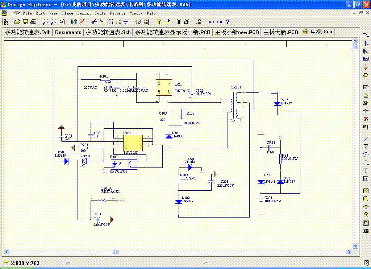
Task: Zoom out with the minus magnifier
Action: coord(54,22)
